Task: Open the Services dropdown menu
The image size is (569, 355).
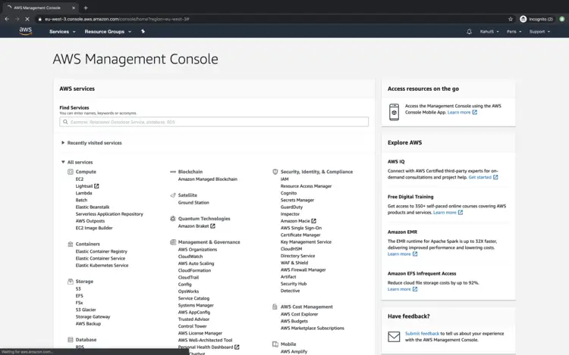Action: pos(62,32)
